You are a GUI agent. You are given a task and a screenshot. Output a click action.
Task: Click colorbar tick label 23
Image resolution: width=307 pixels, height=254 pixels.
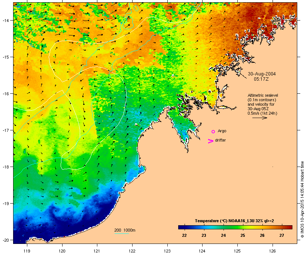[204, 235]
